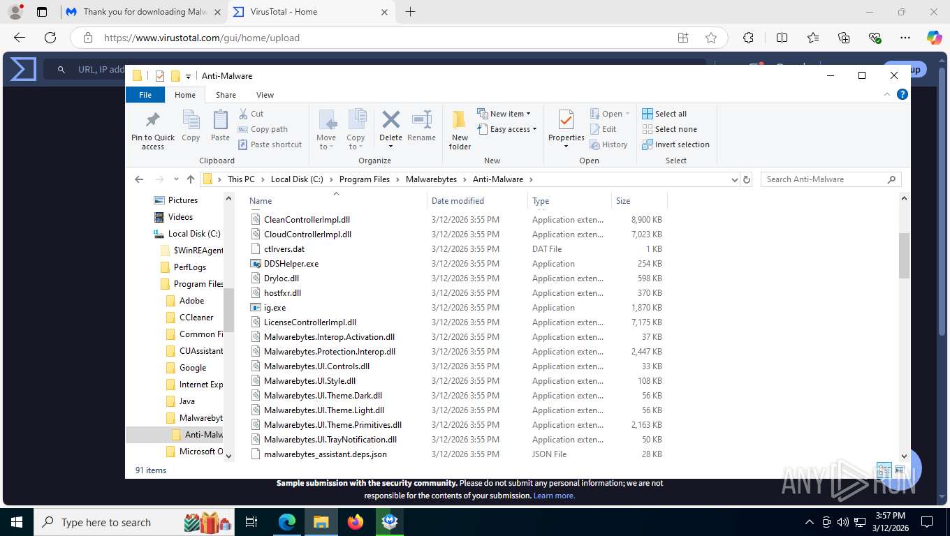Open Edge Split screen icon

pos(782,38)
